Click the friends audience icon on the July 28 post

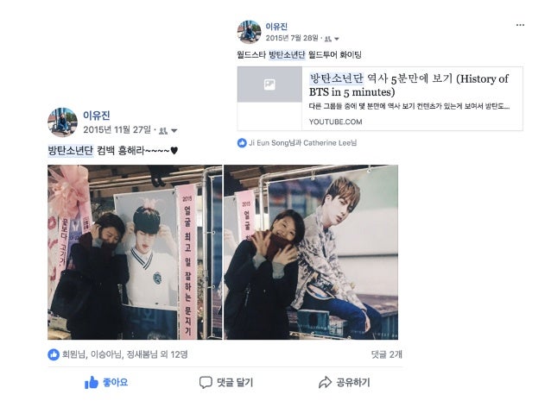point(328,39)
